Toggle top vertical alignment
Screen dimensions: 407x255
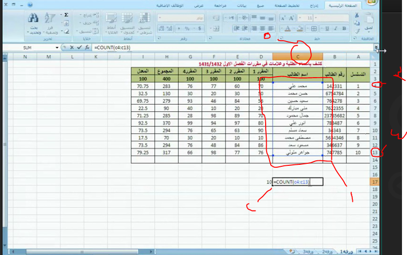pos(254,18)
